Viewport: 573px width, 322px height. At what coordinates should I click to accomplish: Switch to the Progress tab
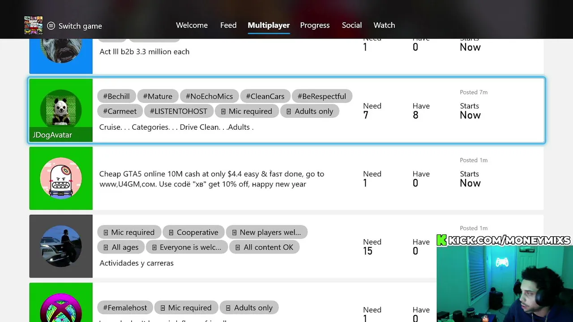click(315, 25)
